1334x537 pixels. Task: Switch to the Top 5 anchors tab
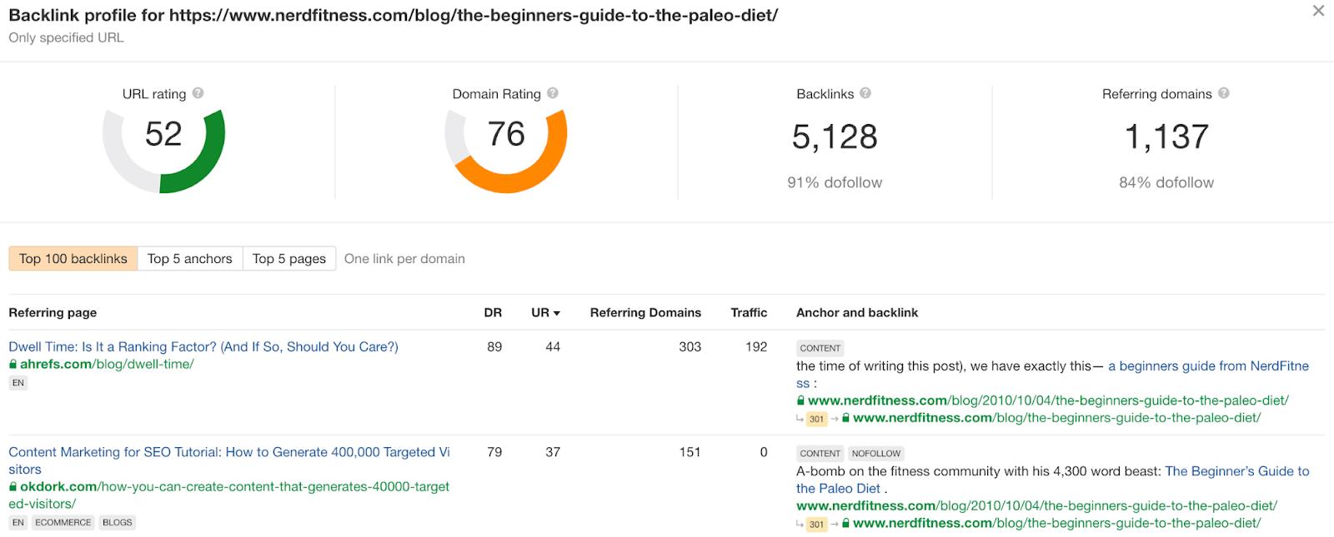[189, 258]
